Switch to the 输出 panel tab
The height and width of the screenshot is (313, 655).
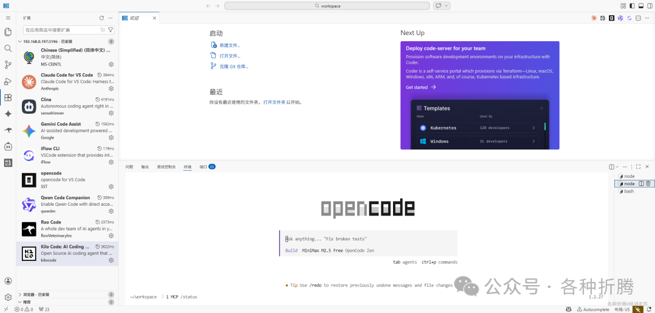click(145, 166)
